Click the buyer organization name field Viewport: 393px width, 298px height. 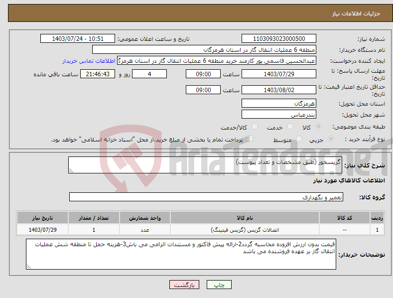(204, 50)
